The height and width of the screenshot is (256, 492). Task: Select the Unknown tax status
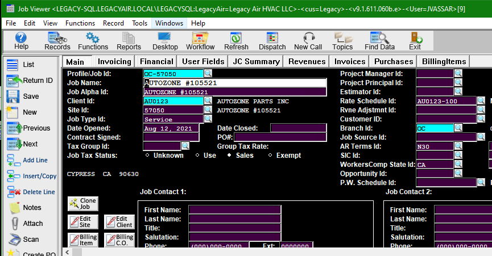(x=147, y=155)
